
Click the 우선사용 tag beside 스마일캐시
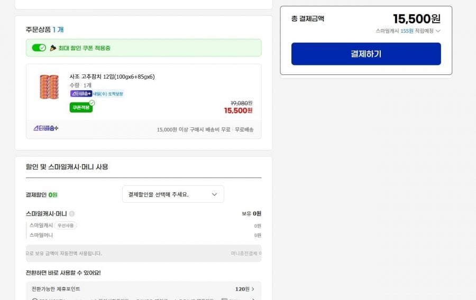pyautogui.click(x=66, y=226)
